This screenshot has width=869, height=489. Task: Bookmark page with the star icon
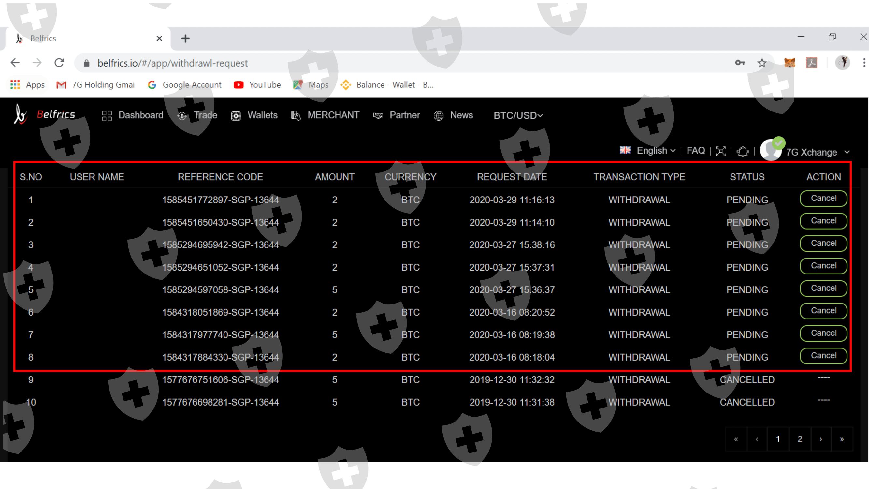point(762,63)
